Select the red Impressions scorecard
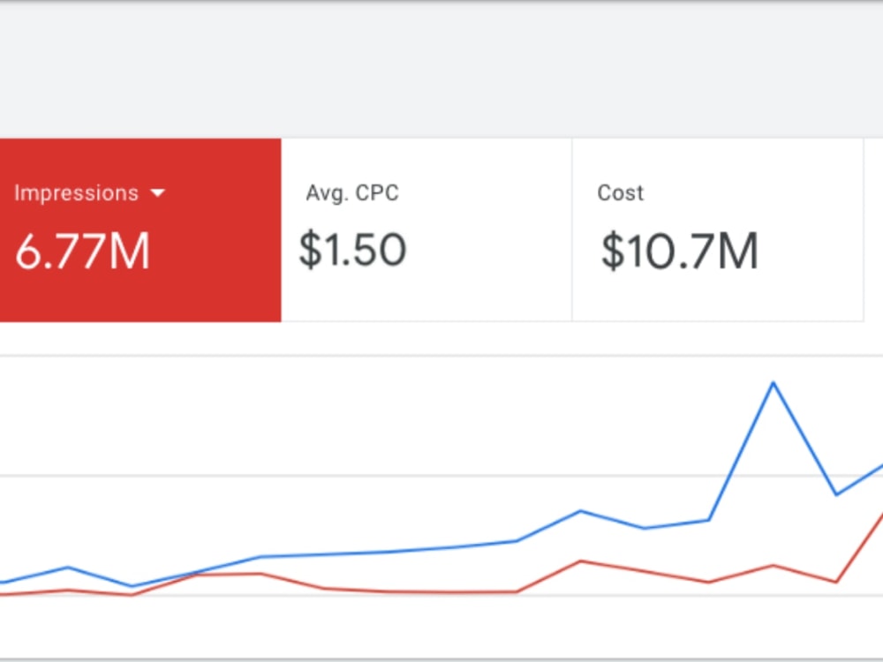The height and width of the screenshot is (662, 883). (x=140, y=229)
